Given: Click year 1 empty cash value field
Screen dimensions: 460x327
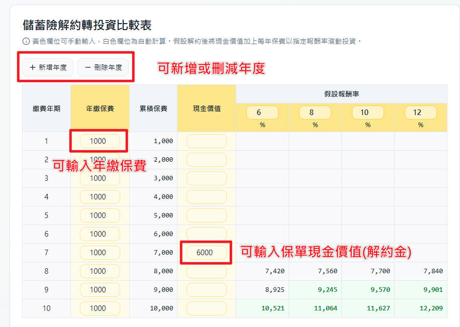Looking at the screenshot, I should [206, 141].
